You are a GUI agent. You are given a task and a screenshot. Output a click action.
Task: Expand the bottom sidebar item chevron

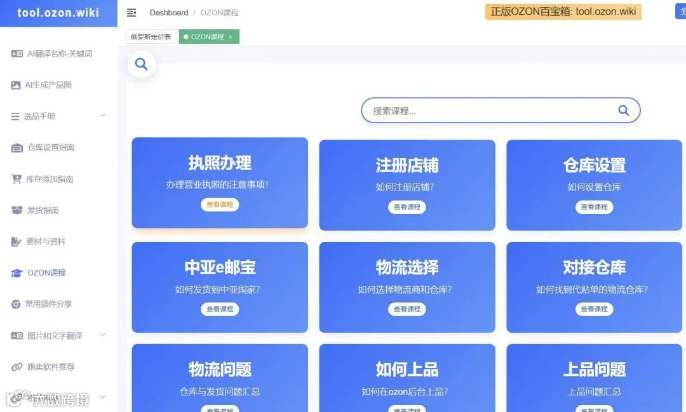pyautogui.click(x=103, y=397)
